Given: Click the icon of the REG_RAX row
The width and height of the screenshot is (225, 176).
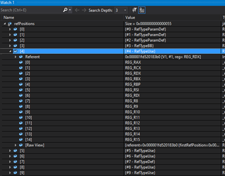Looking at the screenshot, I should [21, 62].
